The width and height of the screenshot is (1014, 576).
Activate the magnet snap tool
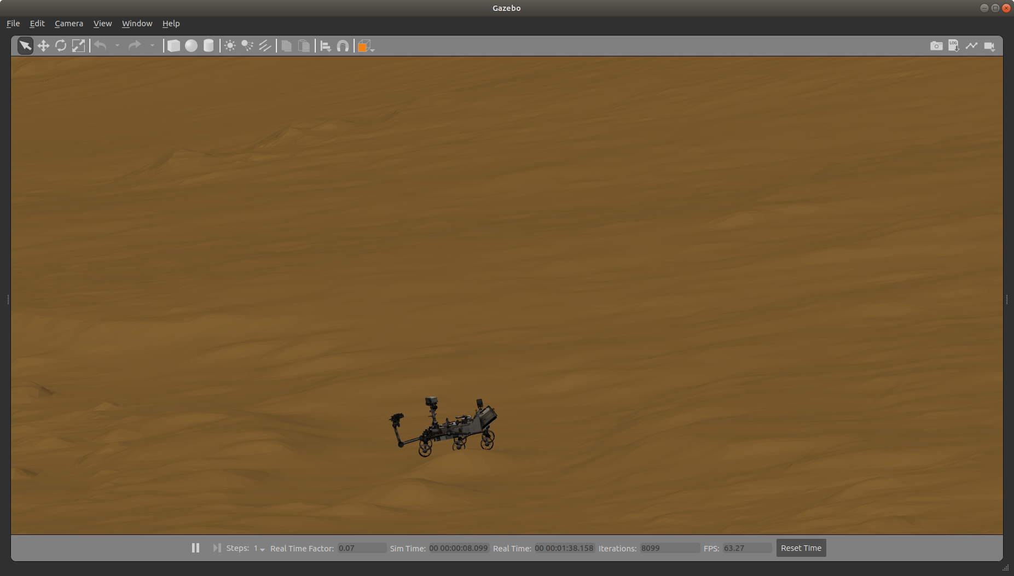click(343, 46)
